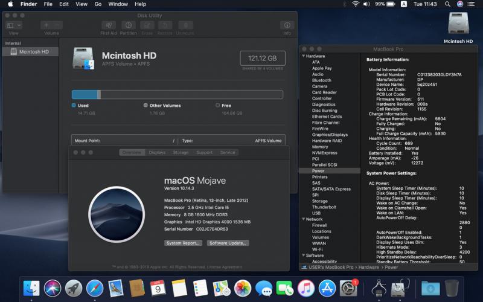
Task: Select Overview tab in About This Mac
Action: point(132,152)
